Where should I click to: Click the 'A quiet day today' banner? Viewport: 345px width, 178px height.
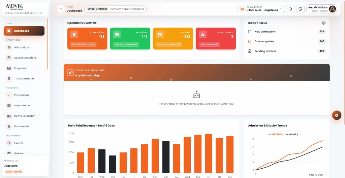click(197, 73)
